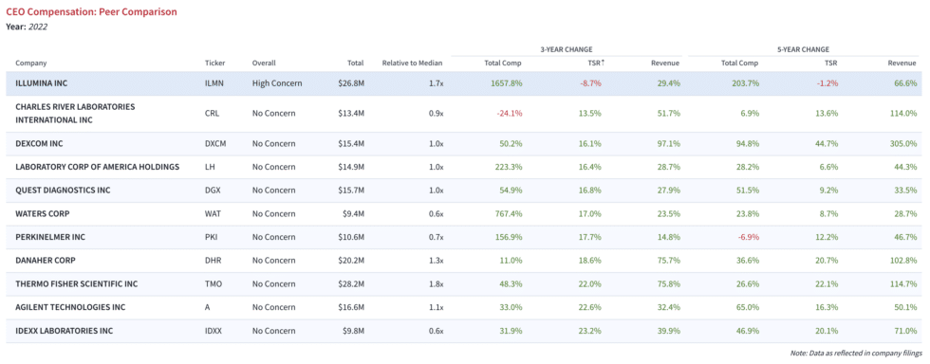The image size is (930, 364).
Task: Click the 1657.8% total comp value
Action: tap(507, 83)
